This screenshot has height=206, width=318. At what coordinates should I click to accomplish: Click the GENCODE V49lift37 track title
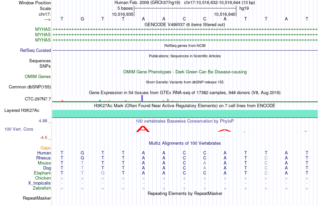[184, 24]
